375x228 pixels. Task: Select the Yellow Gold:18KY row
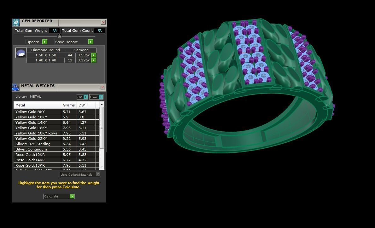coord(56,128)
